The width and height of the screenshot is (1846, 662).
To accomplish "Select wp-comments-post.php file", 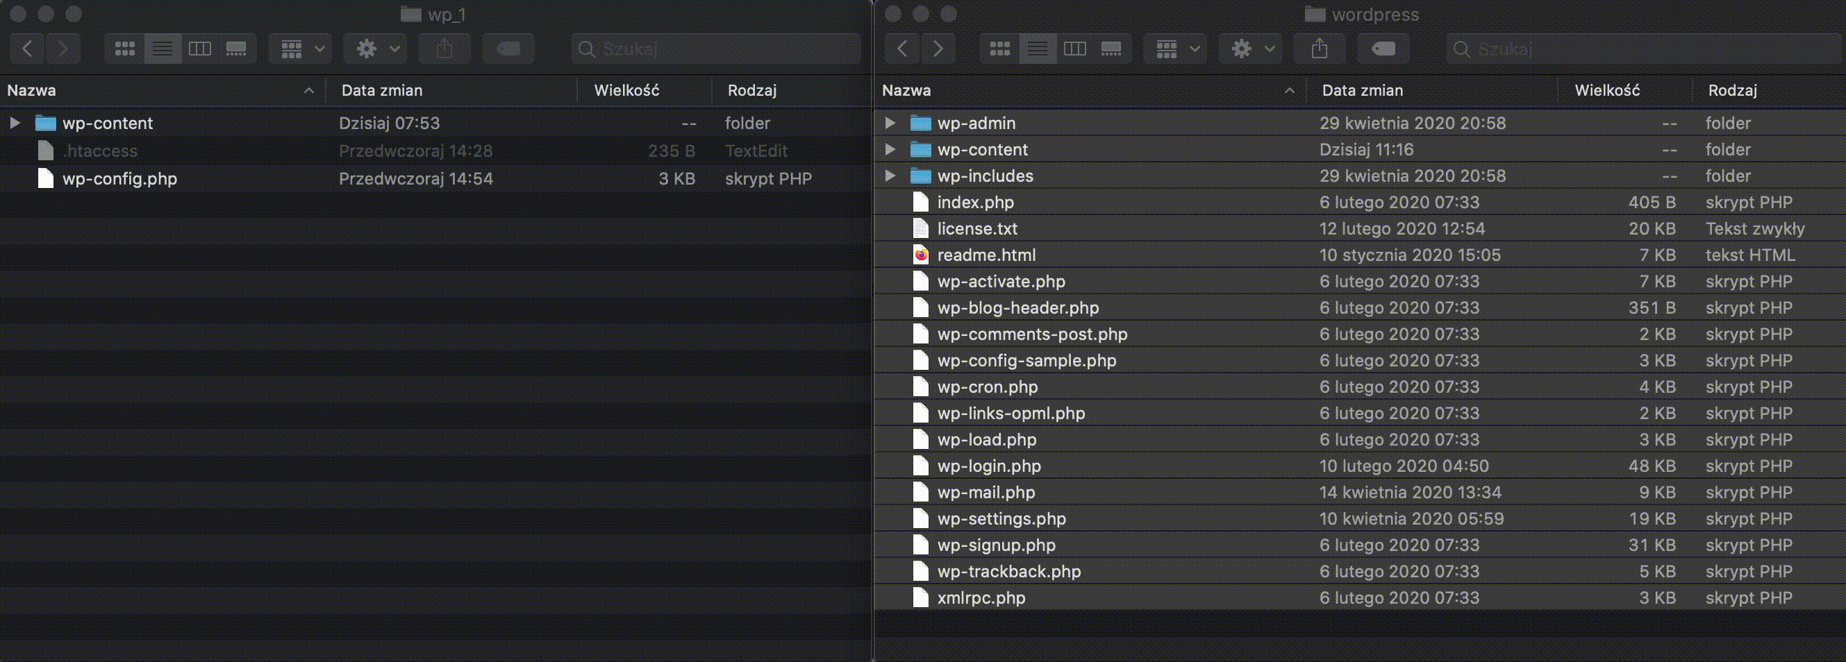I will (1360, 334).
